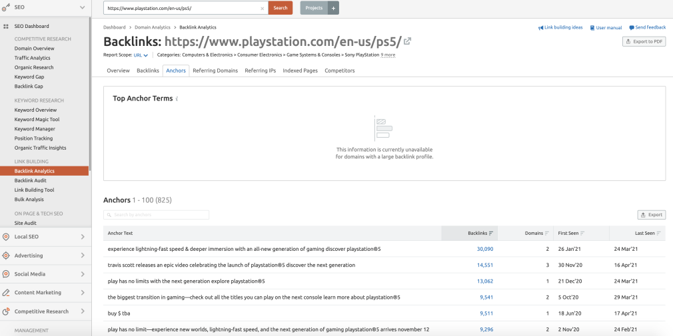Viewport: 673px width, 336px height.
Task: Open Site Audit in sidebar
Action: [25, 223]
